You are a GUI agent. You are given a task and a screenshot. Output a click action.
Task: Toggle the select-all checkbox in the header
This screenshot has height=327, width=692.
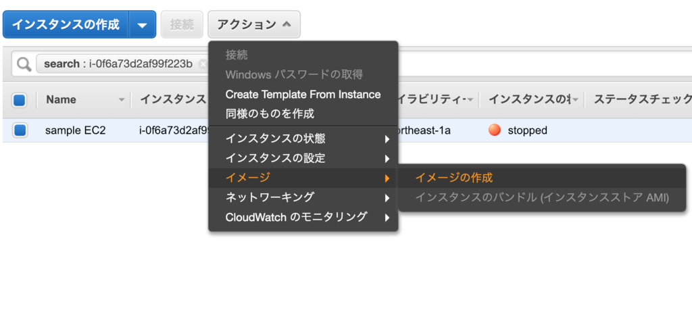pyautogui.click(x=20, y=100)
